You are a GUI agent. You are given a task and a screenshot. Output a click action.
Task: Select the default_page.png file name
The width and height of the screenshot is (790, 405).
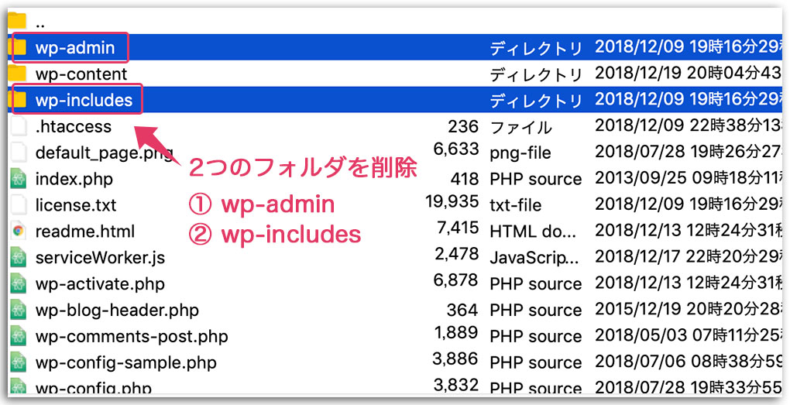105,153
